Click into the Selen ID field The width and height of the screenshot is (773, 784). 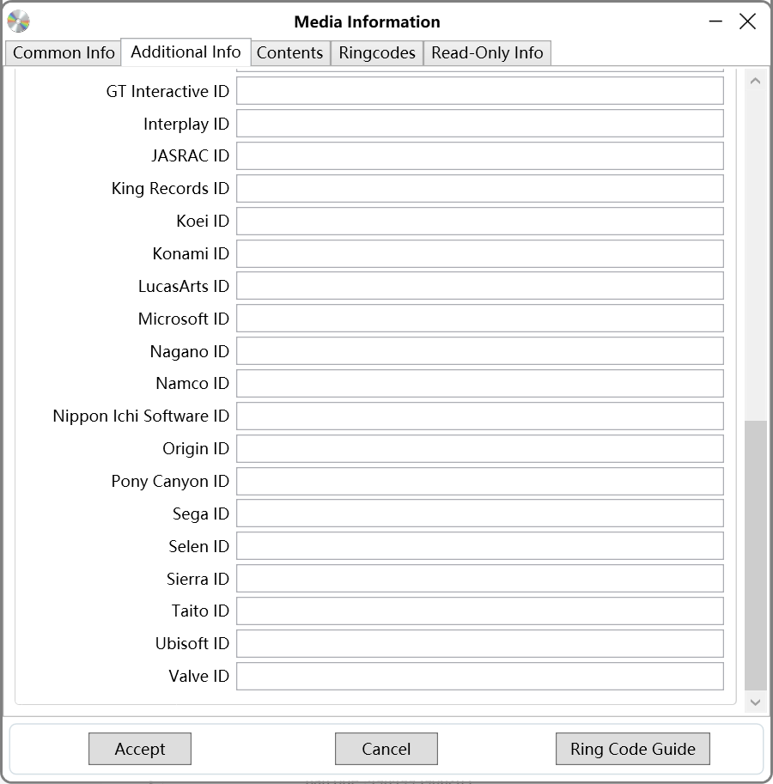tap(480, 546)
